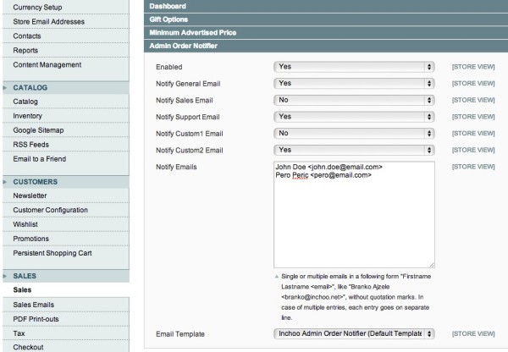Click [STORE VIEW] beside Notify Emails
The image size is (508, 352).
click(x=473, y=167)
